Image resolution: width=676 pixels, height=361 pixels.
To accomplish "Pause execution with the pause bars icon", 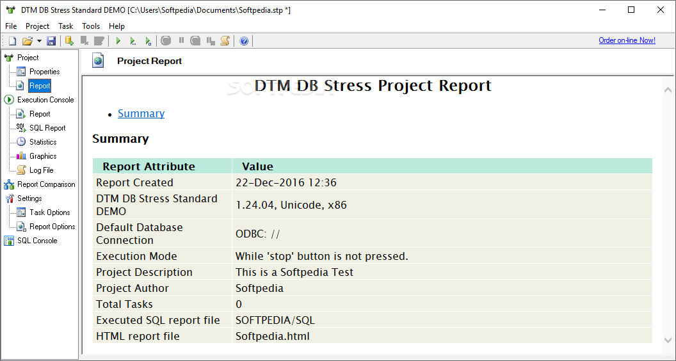I will (x=181, y=40).
